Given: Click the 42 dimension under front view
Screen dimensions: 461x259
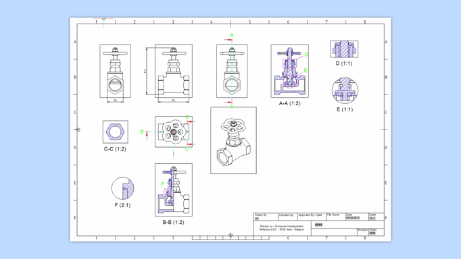Looking at the screenshot, I should coord(115,100).
